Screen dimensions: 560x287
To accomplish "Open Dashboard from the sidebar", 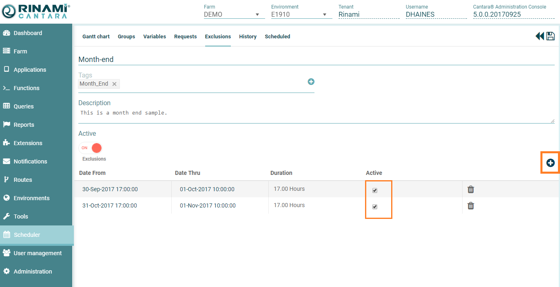I will click(28, 33).
